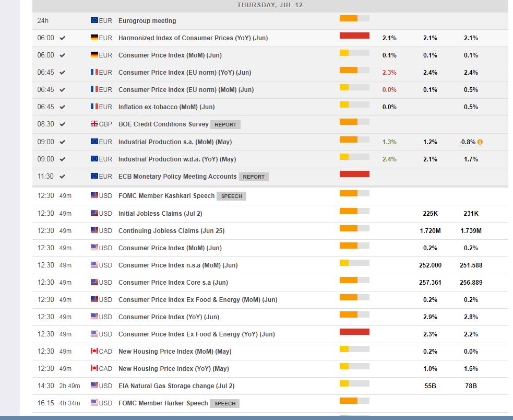Click the Thursday, Jul 12 date header
513x420 pixels.
[270, 5]
